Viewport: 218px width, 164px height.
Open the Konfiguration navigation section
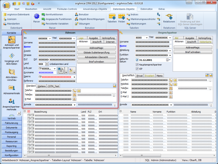coord(12,155)
